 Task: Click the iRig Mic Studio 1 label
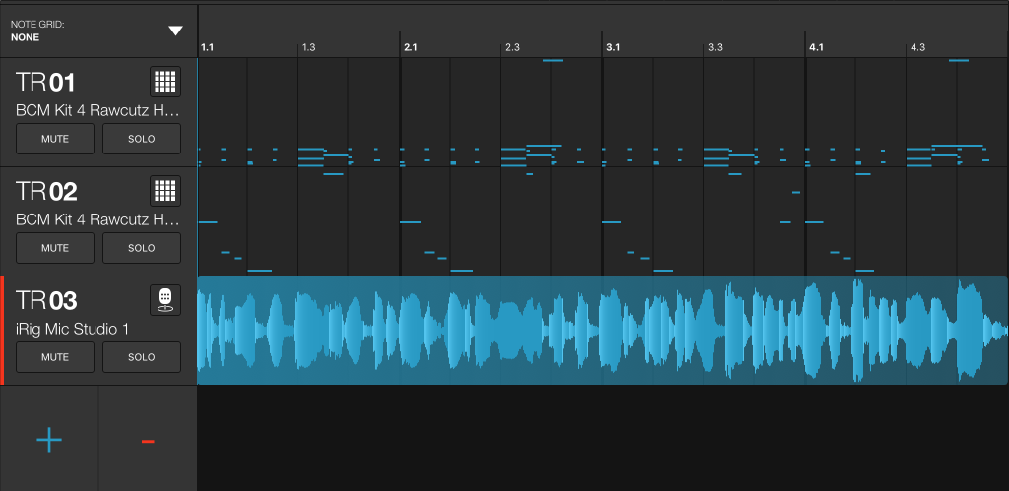click(x=72, y=330)
